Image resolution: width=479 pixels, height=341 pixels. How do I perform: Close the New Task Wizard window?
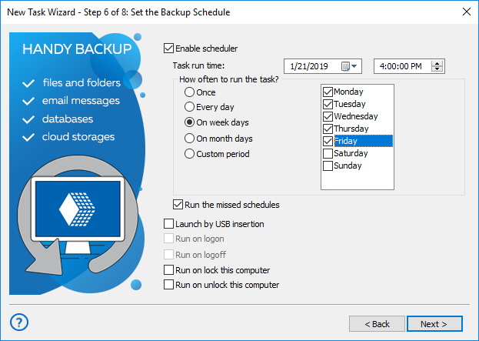(466, 12)
